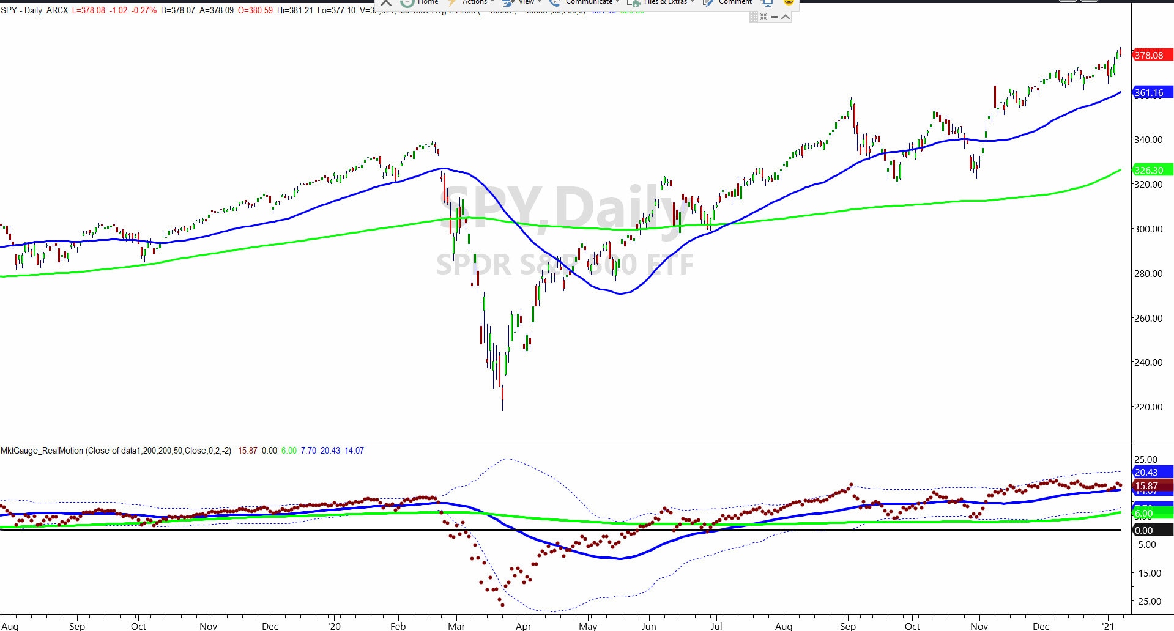Click the Comment button
Viewport: 1174px width, 631px height.
pos(728,2)
